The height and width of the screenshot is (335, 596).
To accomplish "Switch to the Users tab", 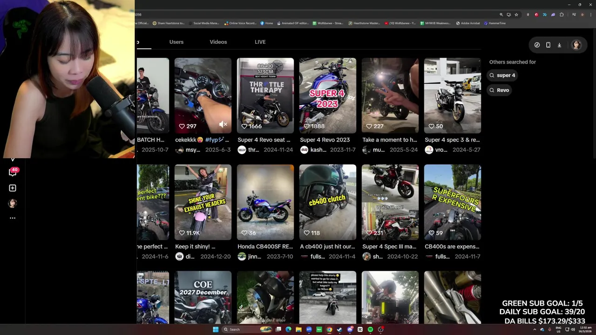I will pos(176,42).
